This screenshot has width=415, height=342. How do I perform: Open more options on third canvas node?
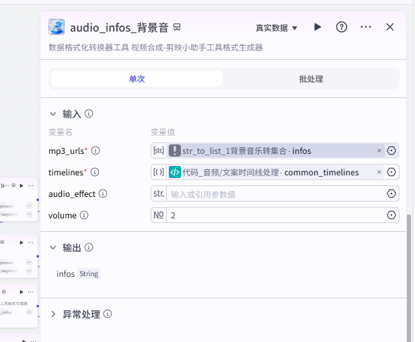(x=31, y=292)
